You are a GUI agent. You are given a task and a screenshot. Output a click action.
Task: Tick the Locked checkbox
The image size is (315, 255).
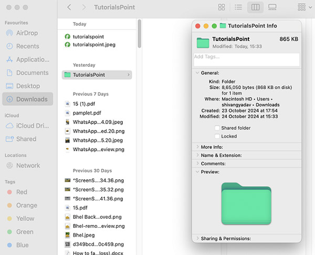217,136
